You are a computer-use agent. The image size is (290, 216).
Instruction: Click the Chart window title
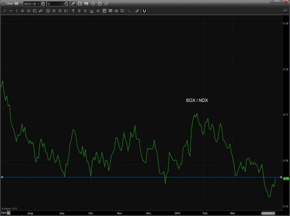(9, 4)
